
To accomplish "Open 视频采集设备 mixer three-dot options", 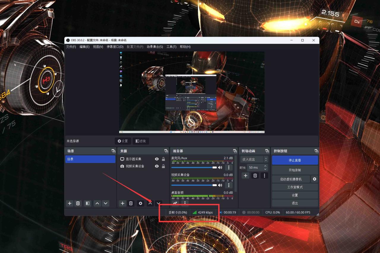I will click(229, 185).
